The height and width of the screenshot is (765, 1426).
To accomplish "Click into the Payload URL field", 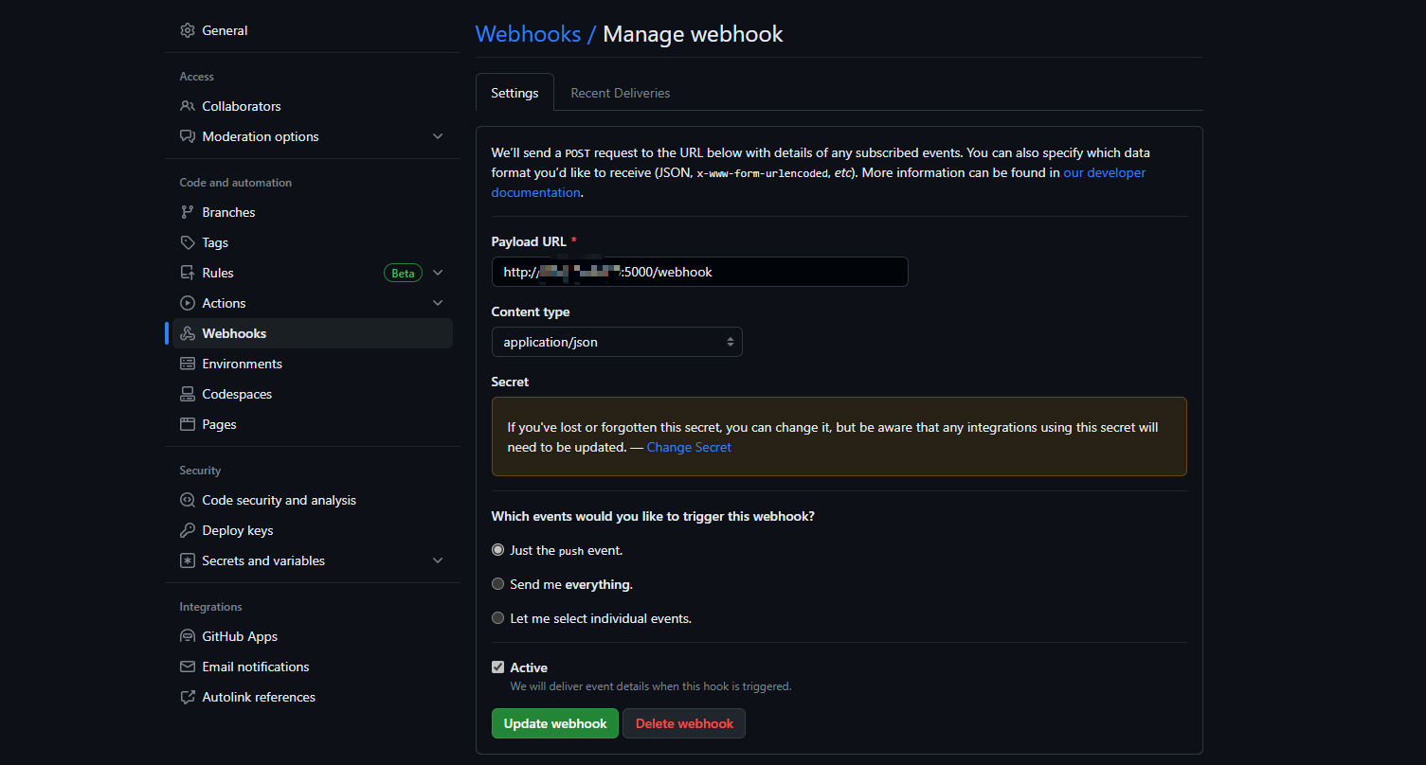I will (x=700, y=272).
